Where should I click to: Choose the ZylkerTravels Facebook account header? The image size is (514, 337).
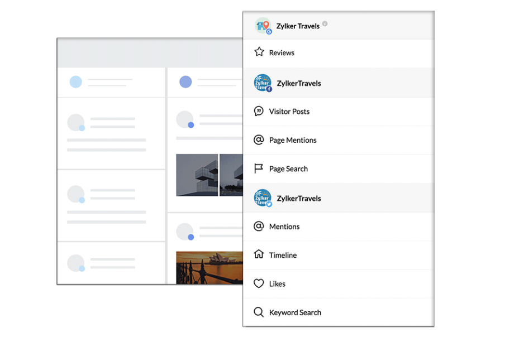pos(339,83)
